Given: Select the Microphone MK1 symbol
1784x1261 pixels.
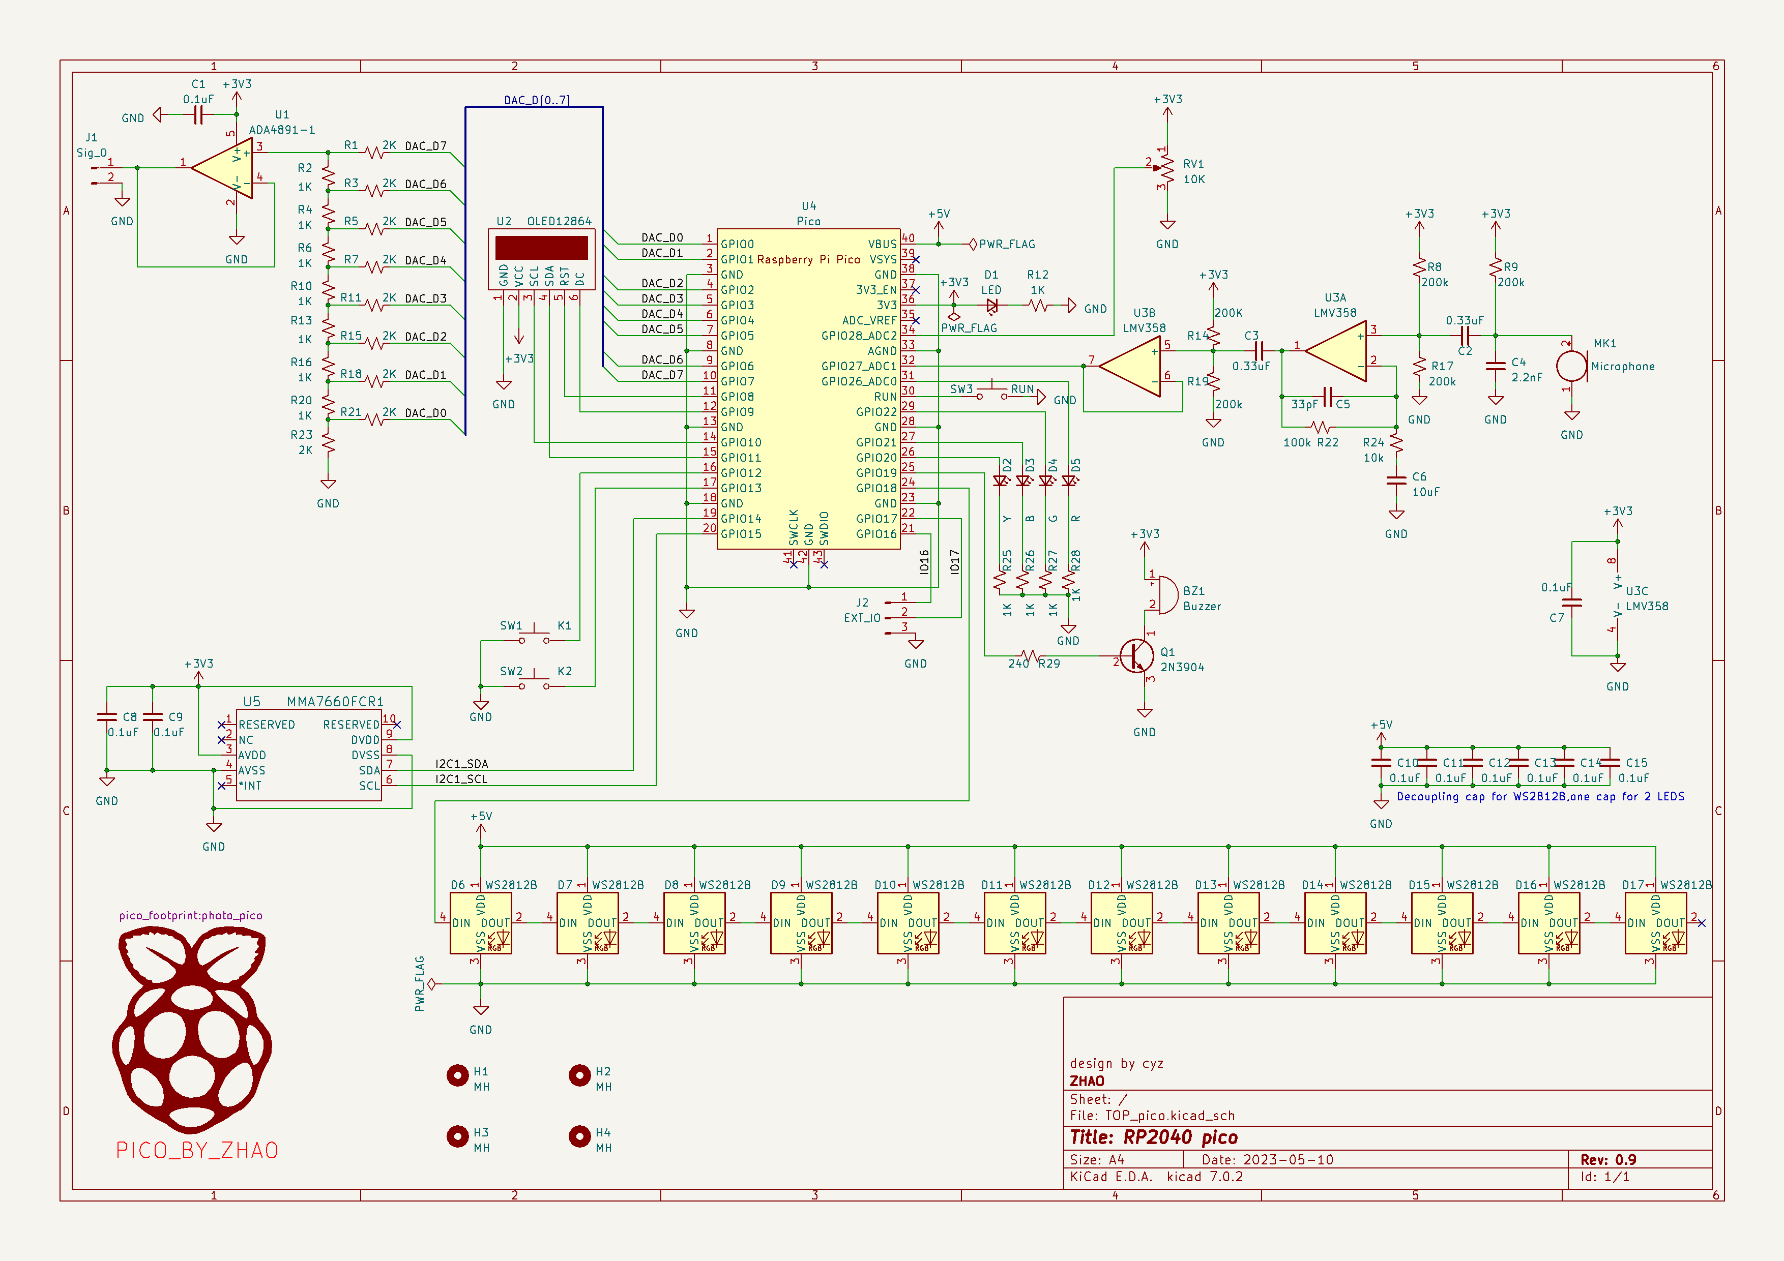Looking at the screenshot, I should pyautogui.click(x=1571, y=367).
